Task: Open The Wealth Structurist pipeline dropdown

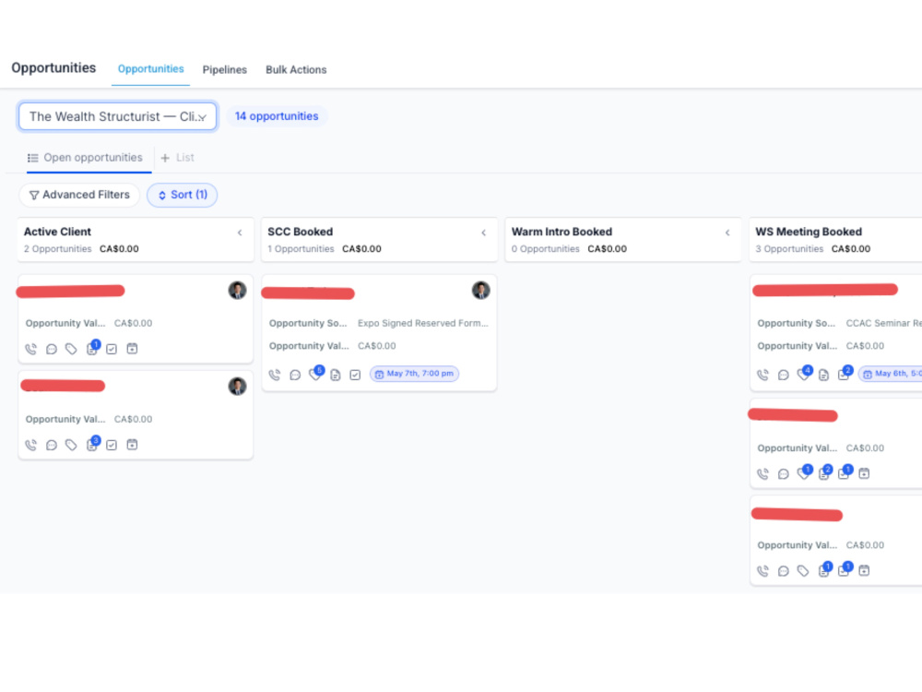Action: (x=118, y=116)
